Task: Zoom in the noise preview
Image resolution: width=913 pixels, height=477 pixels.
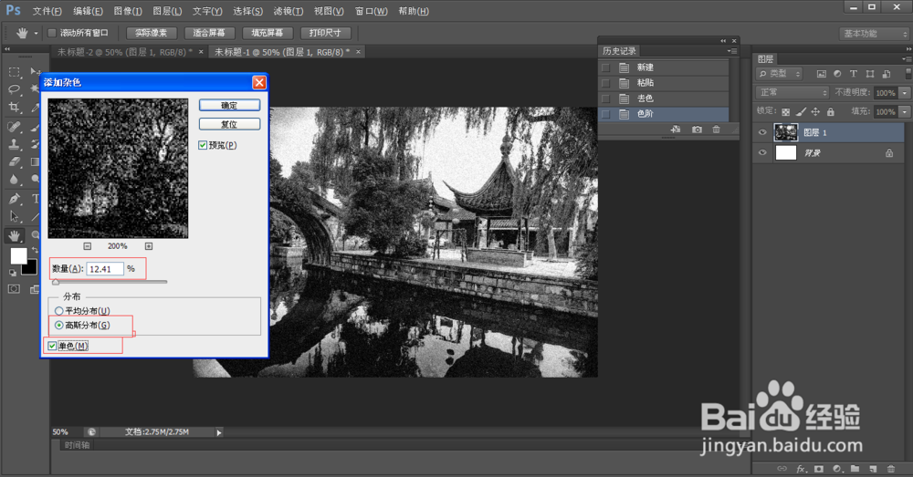Action: [149, 246]
